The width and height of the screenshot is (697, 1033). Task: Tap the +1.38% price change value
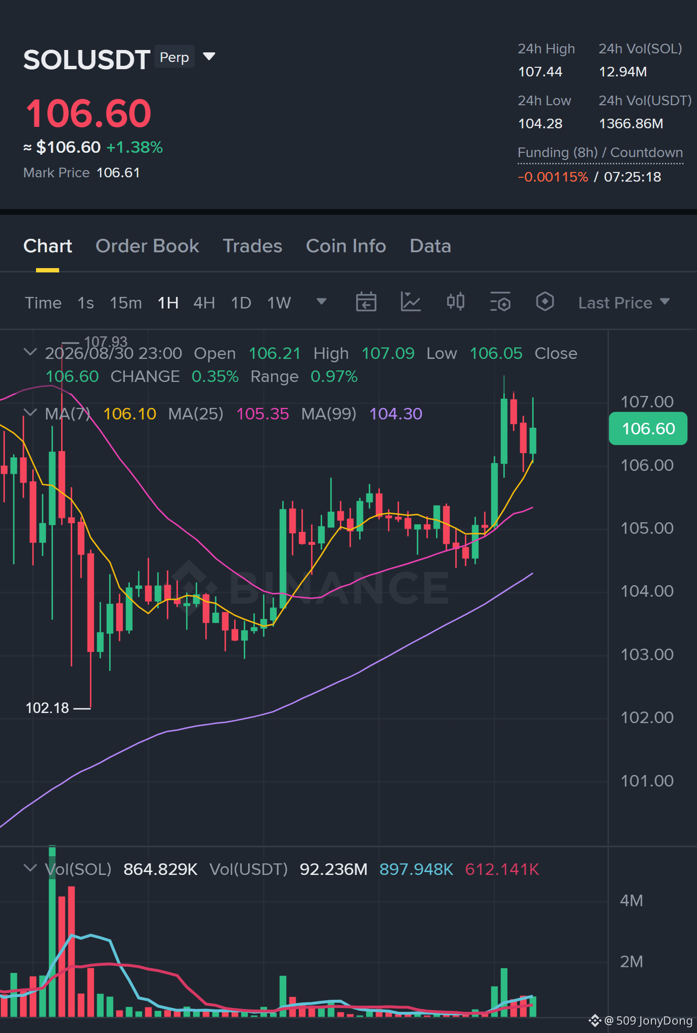click(135, 147)
